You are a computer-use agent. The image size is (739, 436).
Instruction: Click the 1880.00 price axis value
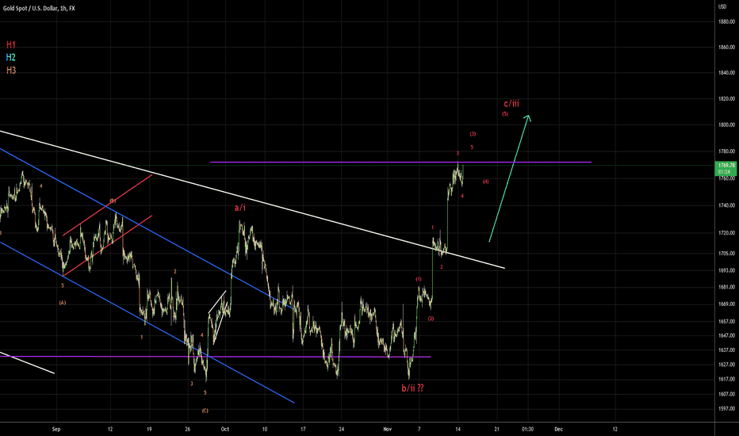(727, 21)
